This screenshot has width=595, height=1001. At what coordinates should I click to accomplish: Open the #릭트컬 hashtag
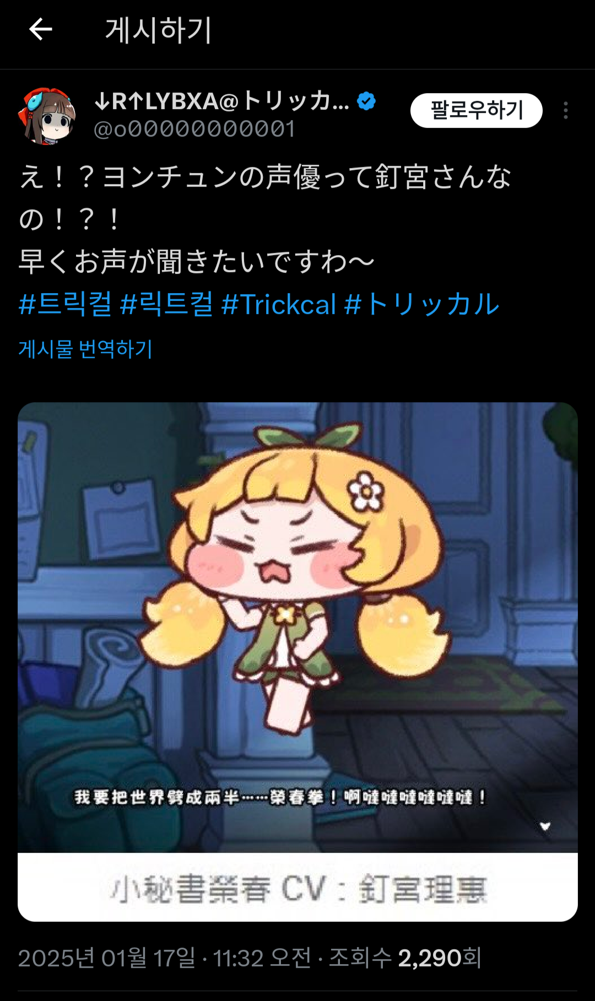tap(167, 304)
